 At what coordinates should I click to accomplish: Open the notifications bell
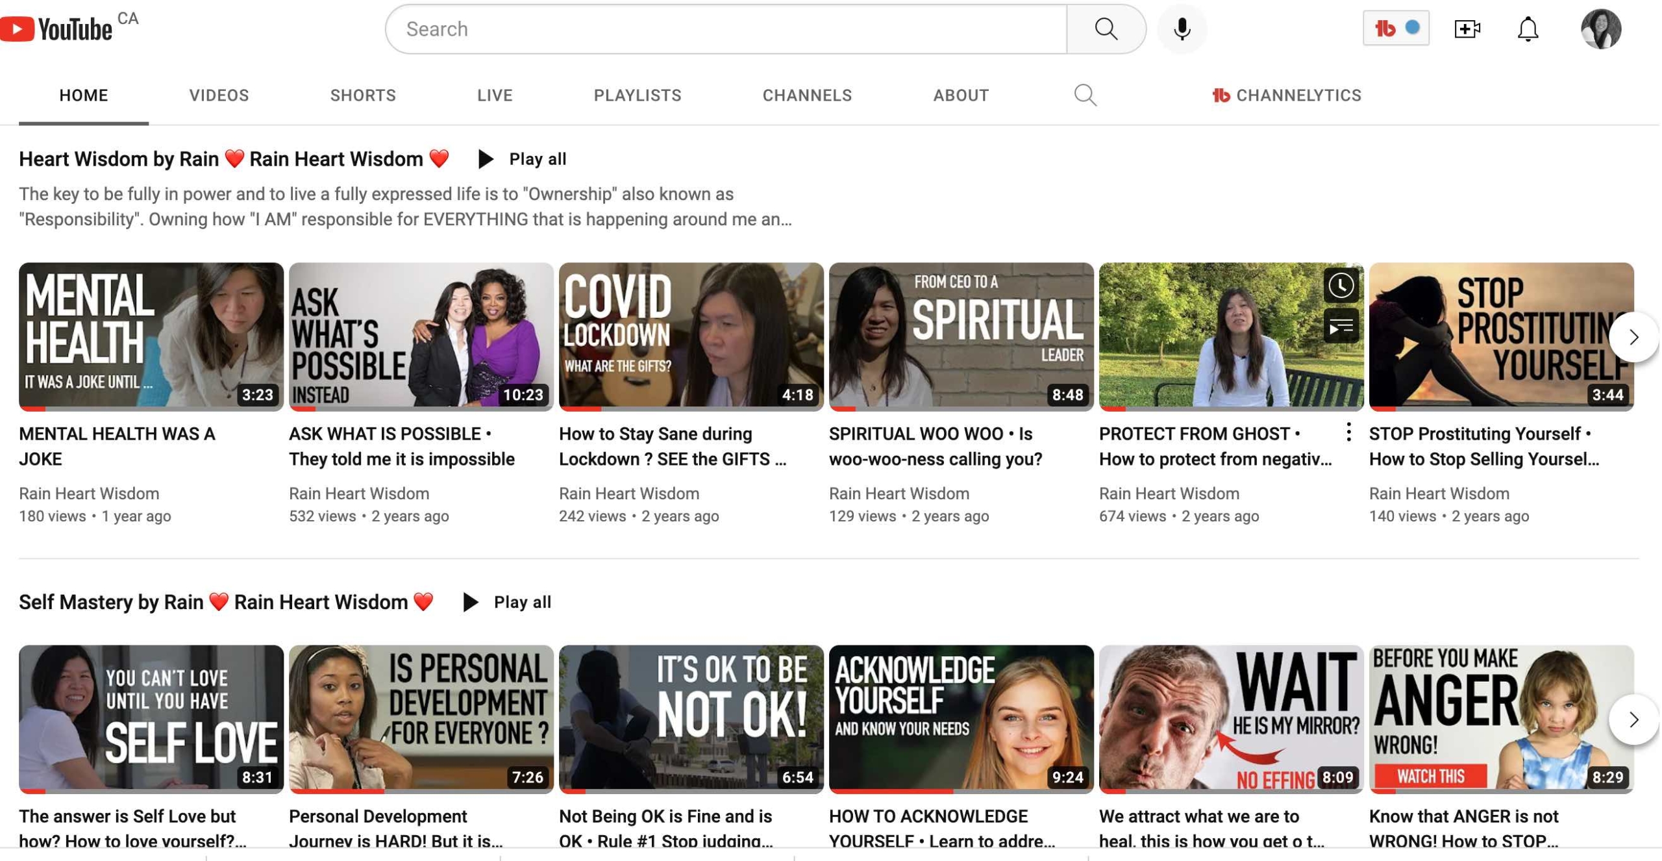1528,29
